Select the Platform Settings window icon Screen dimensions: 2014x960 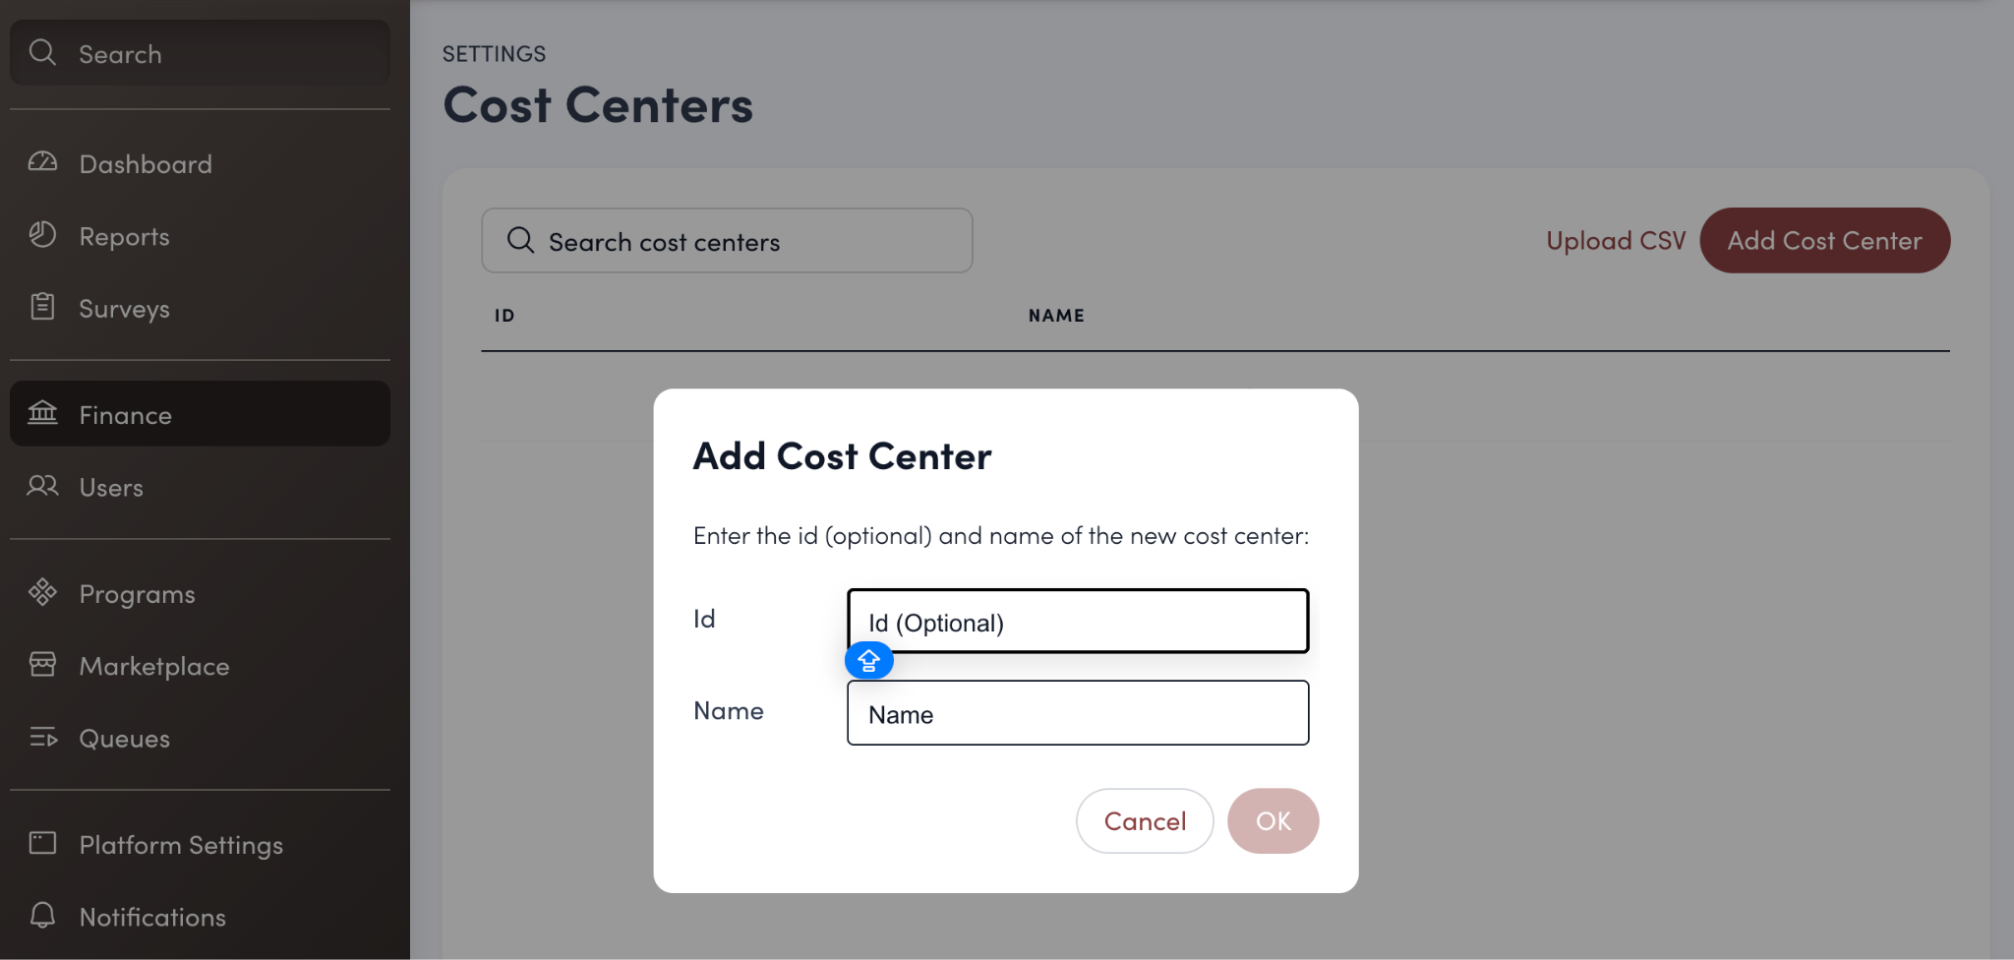click(43, 844)
